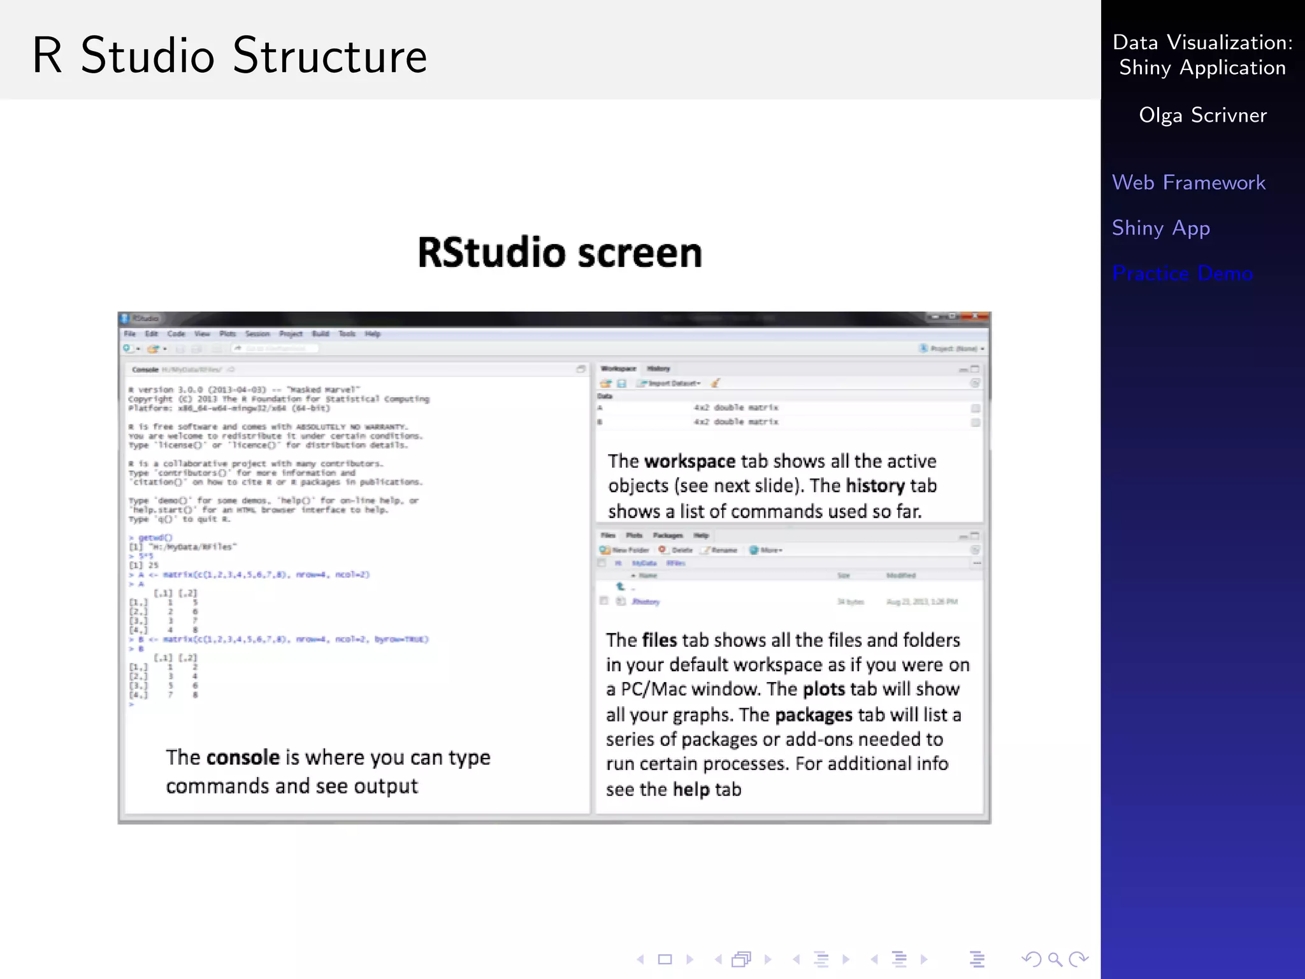Switch to the History tab
Viewport: 1305px width, 979px height.
[658, 368]
